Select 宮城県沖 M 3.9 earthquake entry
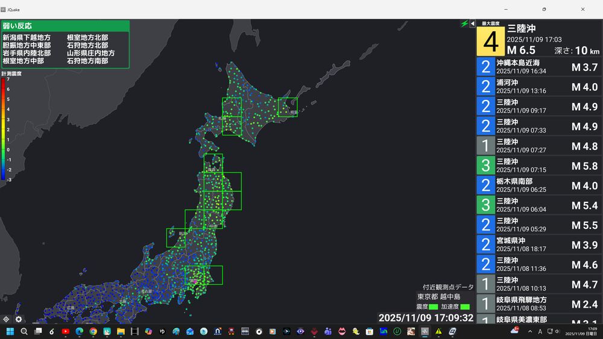The width and height of the screenshot is (603, 339). 539,244
